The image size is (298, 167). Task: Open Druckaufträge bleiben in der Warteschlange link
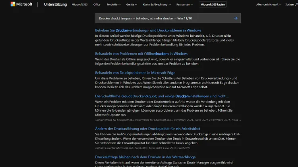point(145,157)
